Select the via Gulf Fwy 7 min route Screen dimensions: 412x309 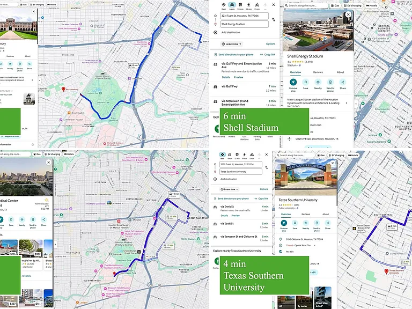tap(245, 89)
